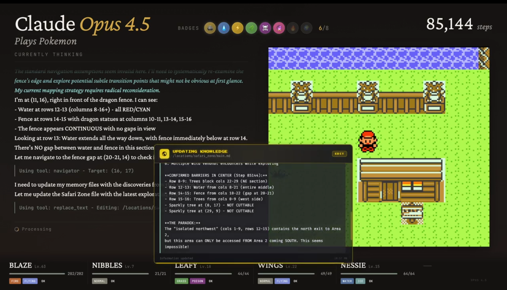
Task: Click the WINGS party member name
Action: pos(270,266)
